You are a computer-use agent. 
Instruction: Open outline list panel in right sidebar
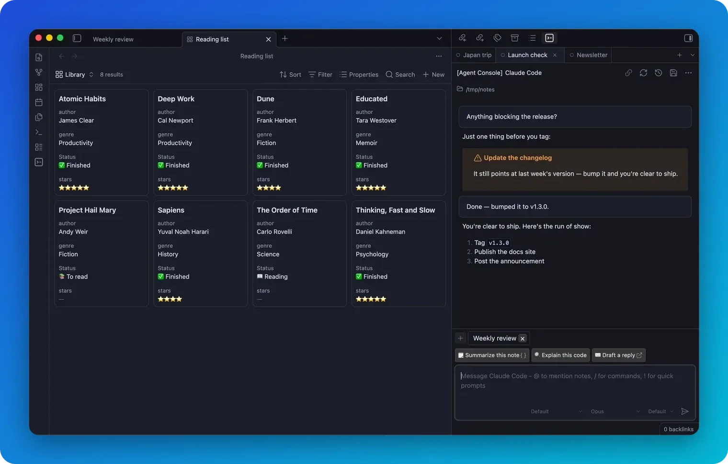click(532, 38)
